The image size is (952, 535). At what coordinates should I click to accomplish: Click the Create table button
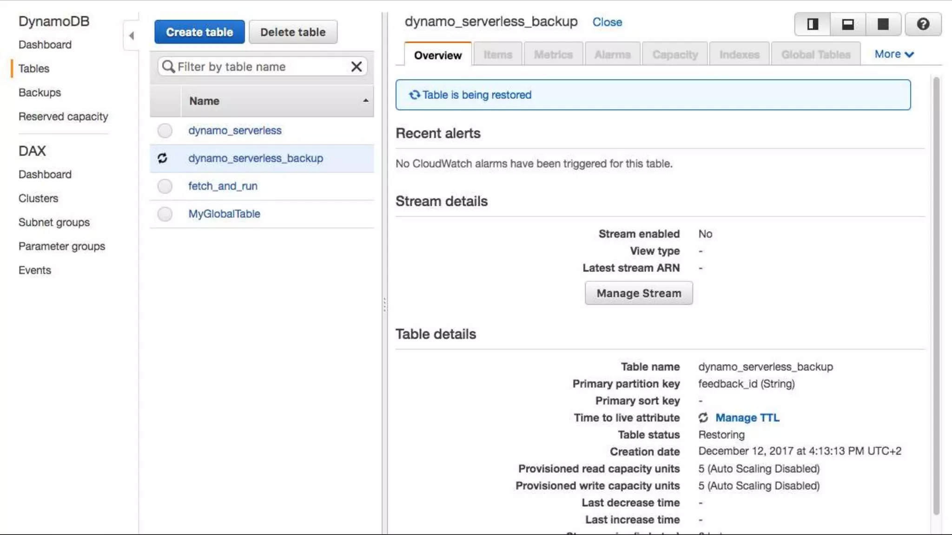tap(199, 32)
